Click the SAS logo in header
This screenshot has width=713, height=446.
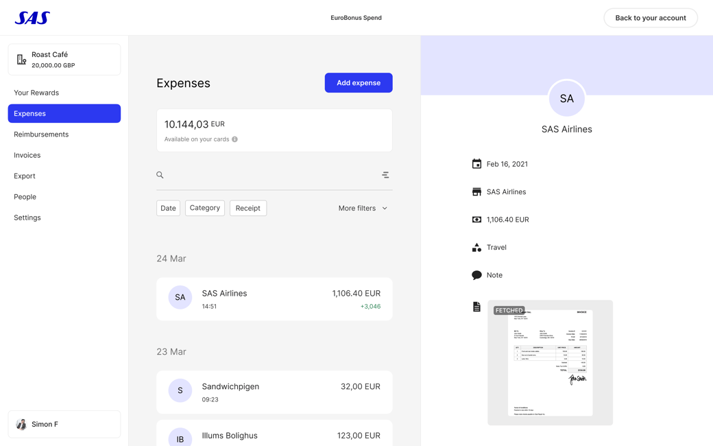click(32, 18)
